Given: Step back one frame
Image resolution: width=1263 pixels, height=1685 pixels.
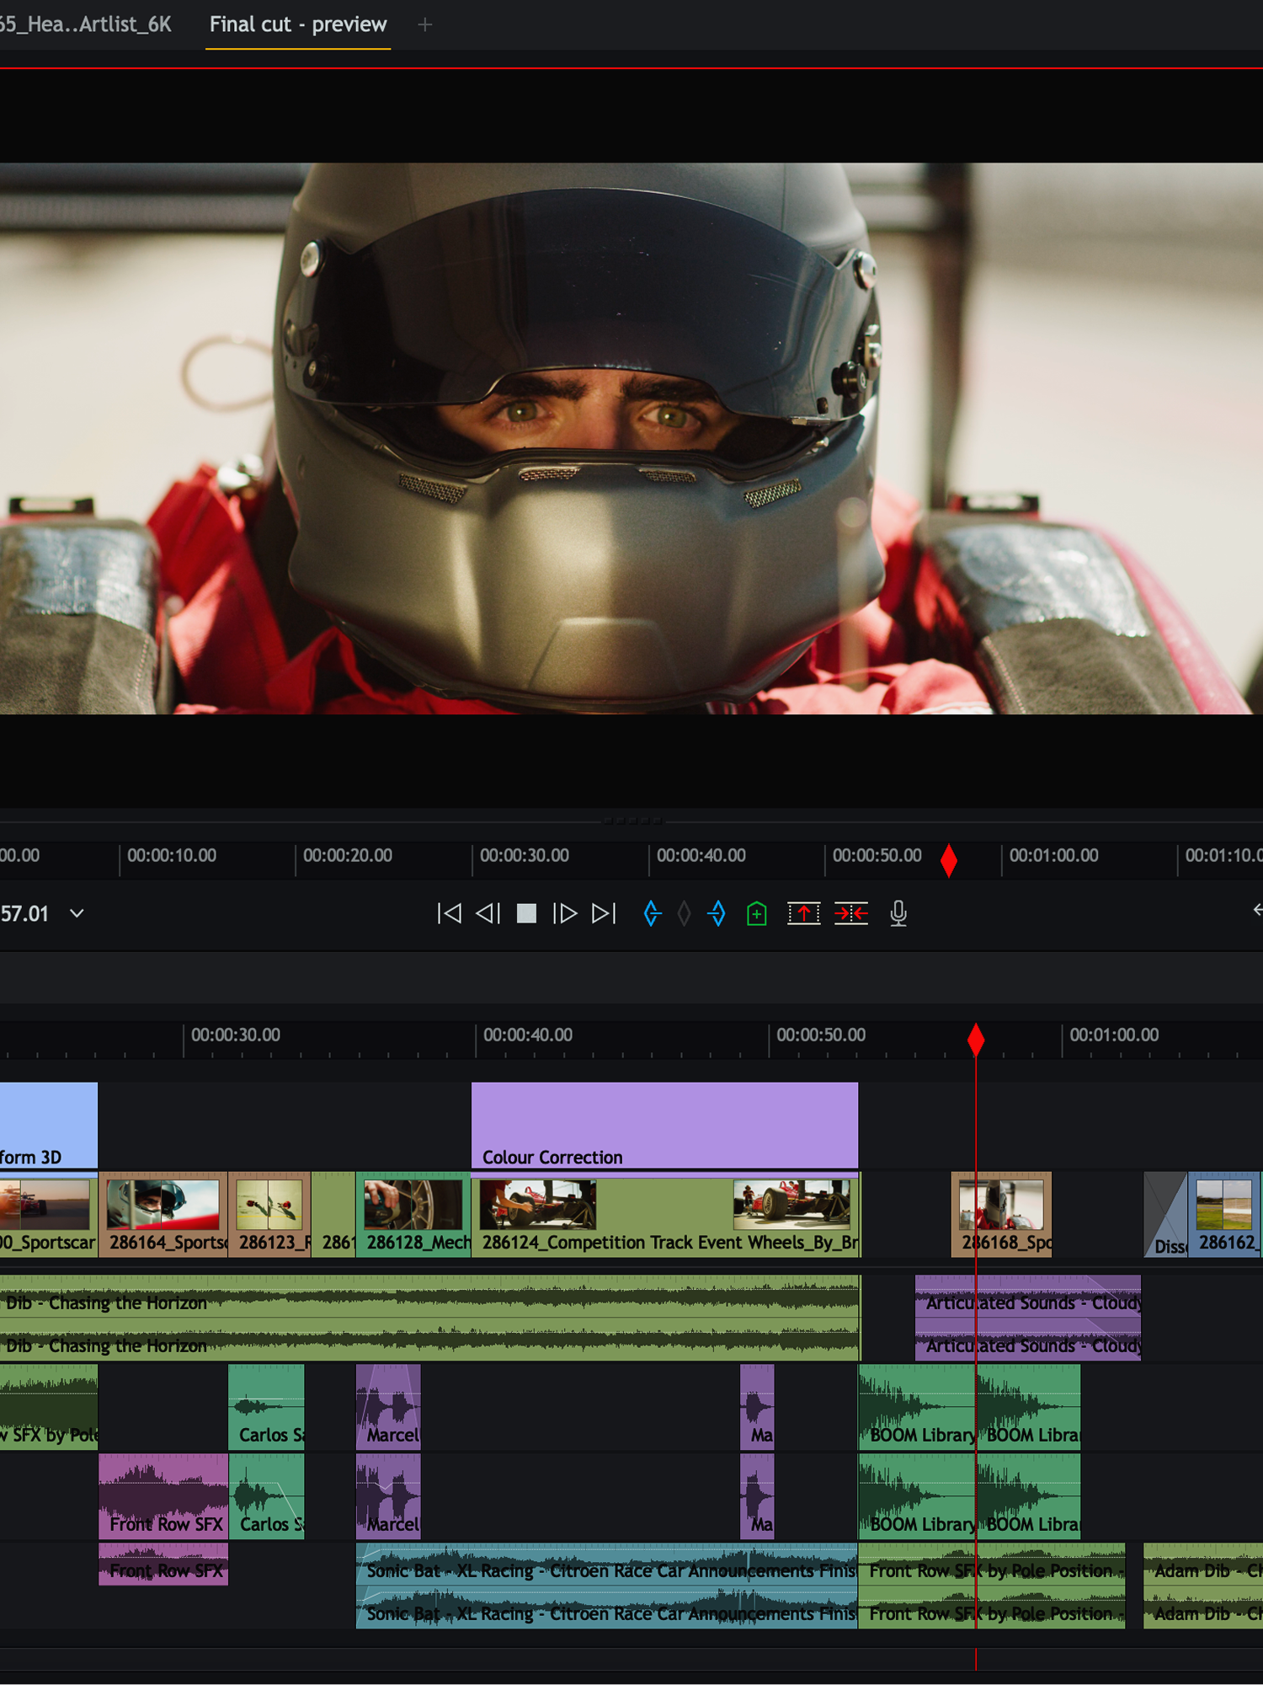Looking at the screenshot, I should 488,913.
